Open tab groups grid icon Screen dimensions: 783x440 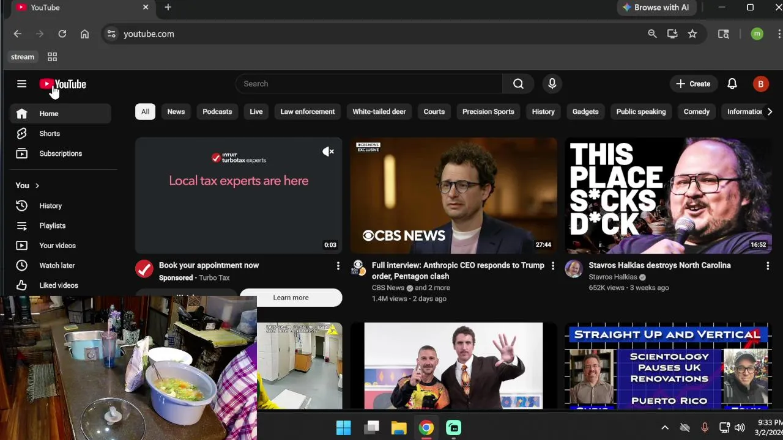click(52, 57)
